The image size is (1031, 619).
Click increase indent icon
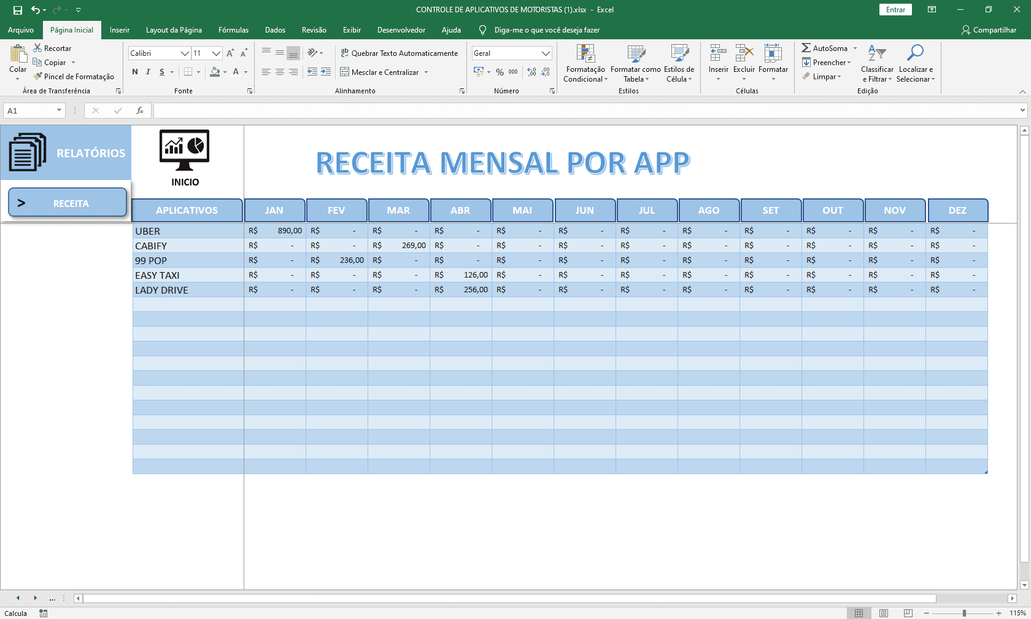pyautogui.click(x=326, y=72)
